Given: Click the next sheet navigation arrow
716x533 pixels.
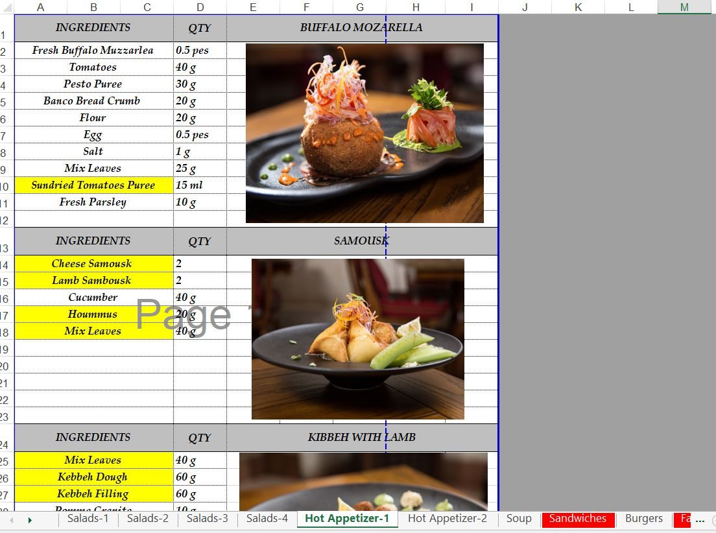Looking at the screenshot, I should pyautogui.click(x=30, y=520).
